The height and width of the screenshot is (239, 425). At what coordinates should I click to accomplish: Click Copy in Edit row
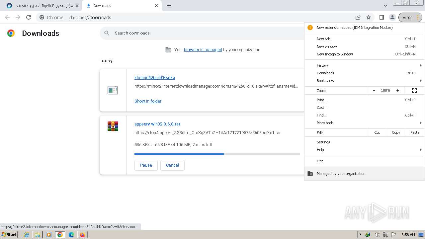click(x=396, y=132)
